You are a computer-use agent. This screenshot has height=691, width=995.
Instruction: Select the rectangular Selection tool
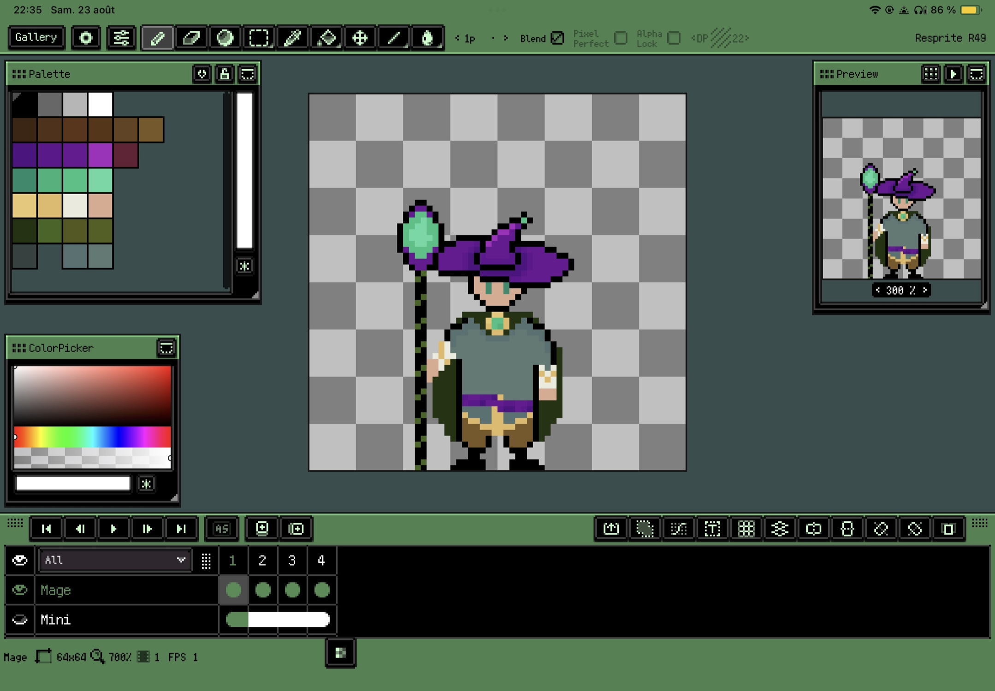pos(259,38)
